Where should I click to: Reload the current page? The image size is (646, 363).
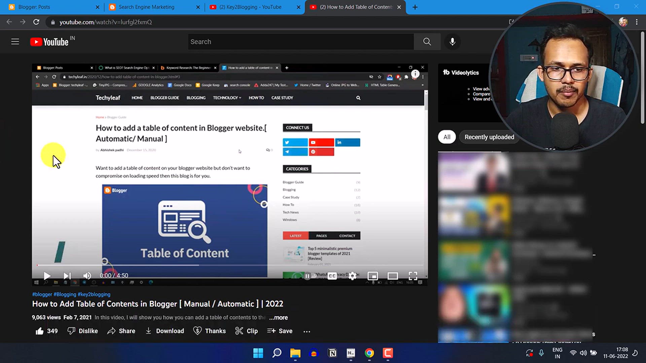[36, 22]
